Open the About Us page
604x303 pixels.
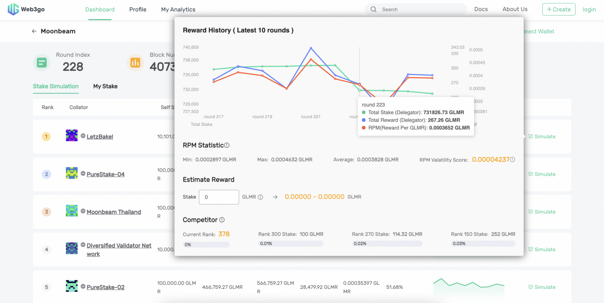coord(515,9)
